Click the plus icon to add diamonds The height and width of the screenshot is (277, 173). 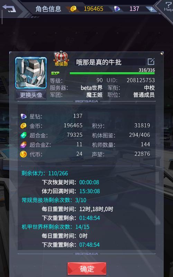151,9
